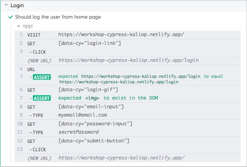Click the ASSERT badge for URL equality

[x=42, y=77]
